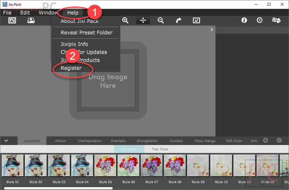Select the Two Tone sub-style tab

(160, 149)
